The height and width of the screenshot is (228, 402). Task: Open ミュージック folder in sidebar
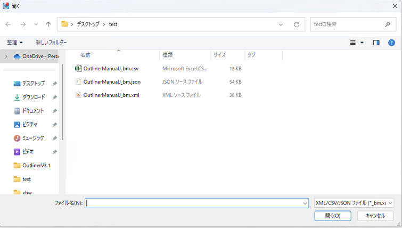[x=33, y=138]
